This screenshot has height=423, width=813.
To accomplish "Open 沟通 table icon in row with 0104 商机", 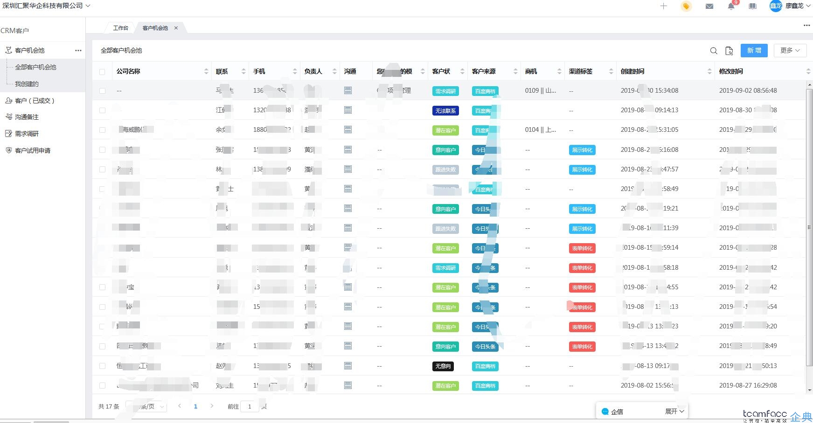I will point(348,130).
